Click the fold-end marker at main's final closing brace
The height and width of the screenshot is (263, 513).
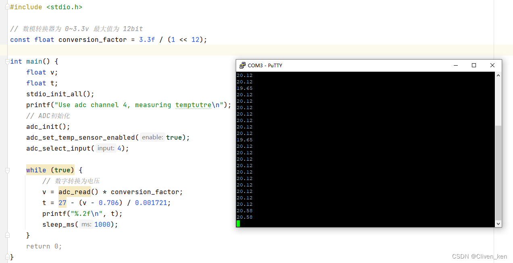point(7,257)
